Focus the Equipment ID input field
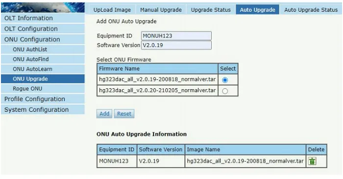The height and width of the screenshot is (179, 343). (x=176, y=36)
